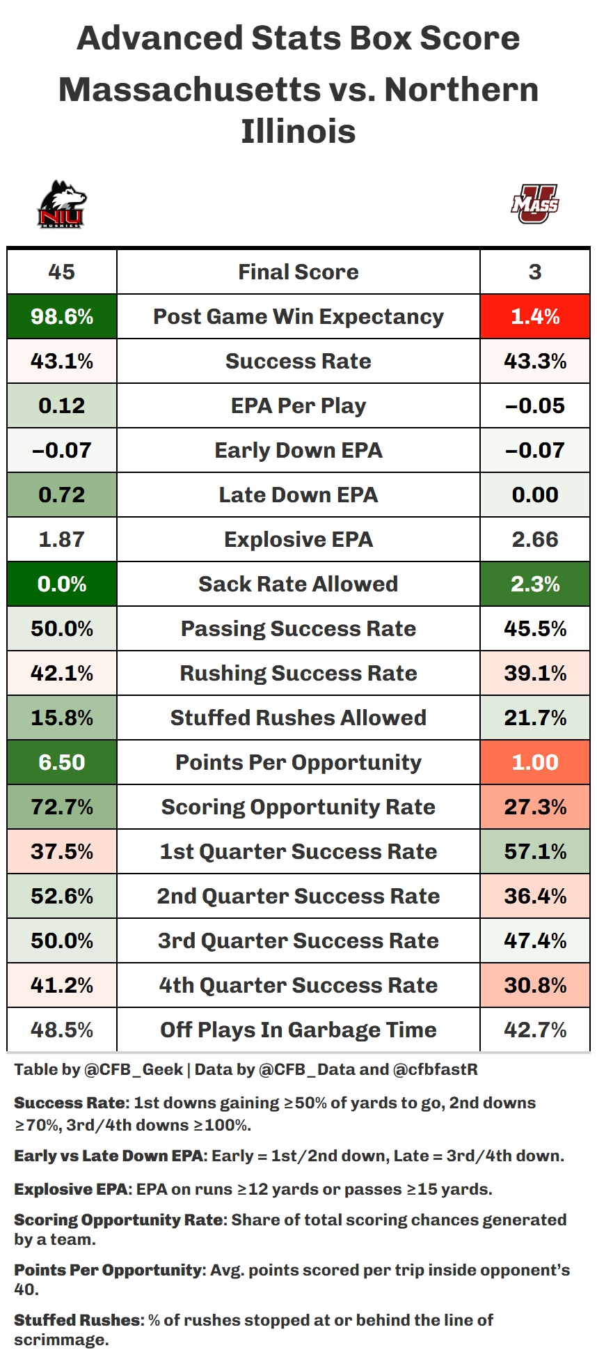Image resolution: width=597 pixels, height=1364 pixels.
Task: Click Massachusetts final score of 3
Action: coord(534,272)
